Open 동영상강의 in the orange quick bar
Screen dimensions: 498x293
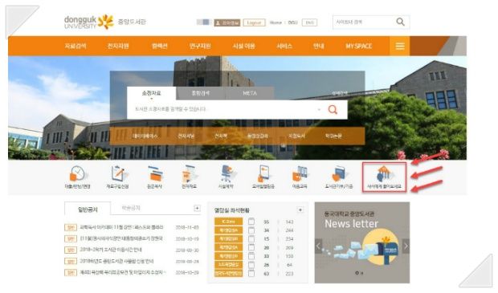point(257,136)
